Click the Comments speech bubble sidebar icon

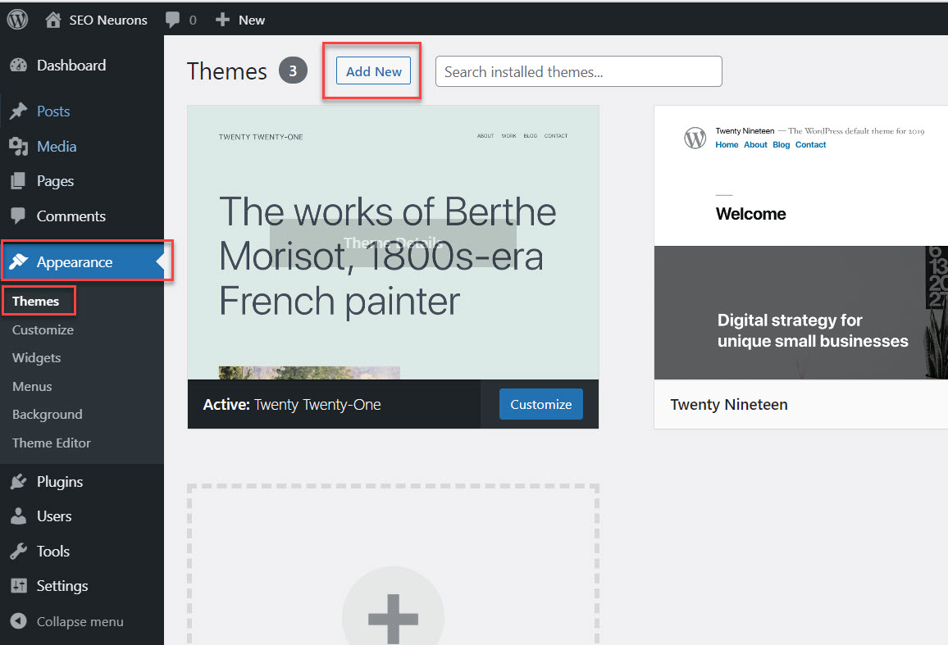[19, 216]
